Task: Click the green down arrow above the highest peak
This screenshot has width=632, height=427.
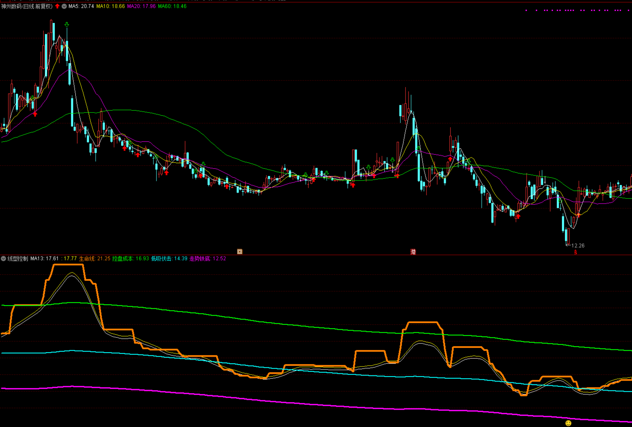Action: [x=67, y=25]
